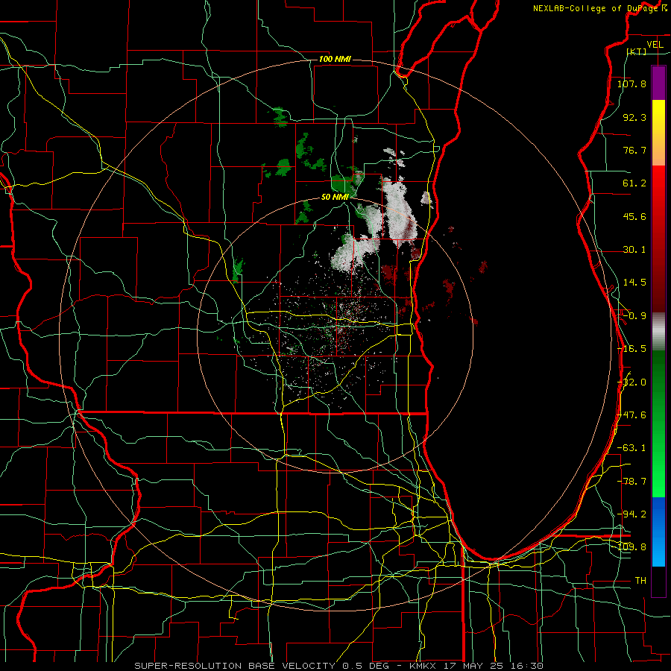This screenshot has width=671, height=671.
Task: Pick the yellow-orange segment of the velocity scale
Action: 658,133
